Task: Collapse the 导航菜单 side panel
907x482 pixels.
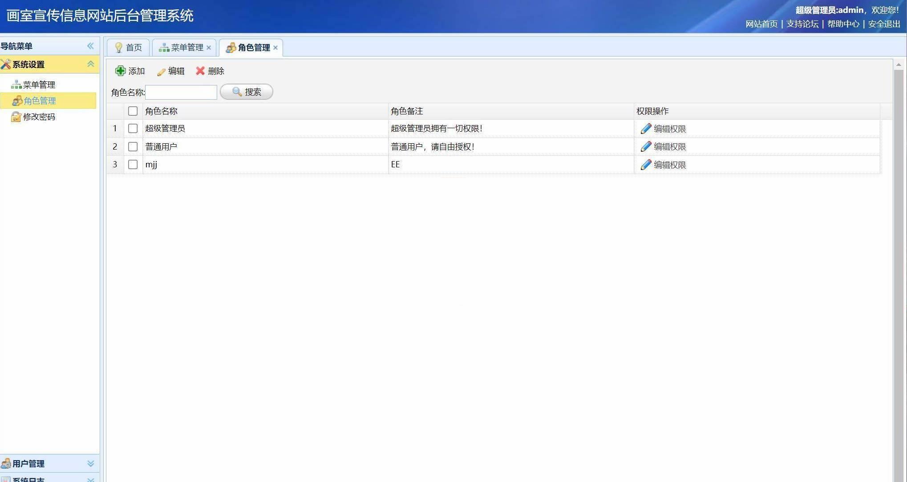Action: pos(90,46)
